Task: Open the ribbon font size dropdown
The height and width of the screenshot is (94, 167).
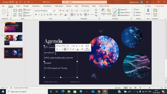Action: click(58, 11)
